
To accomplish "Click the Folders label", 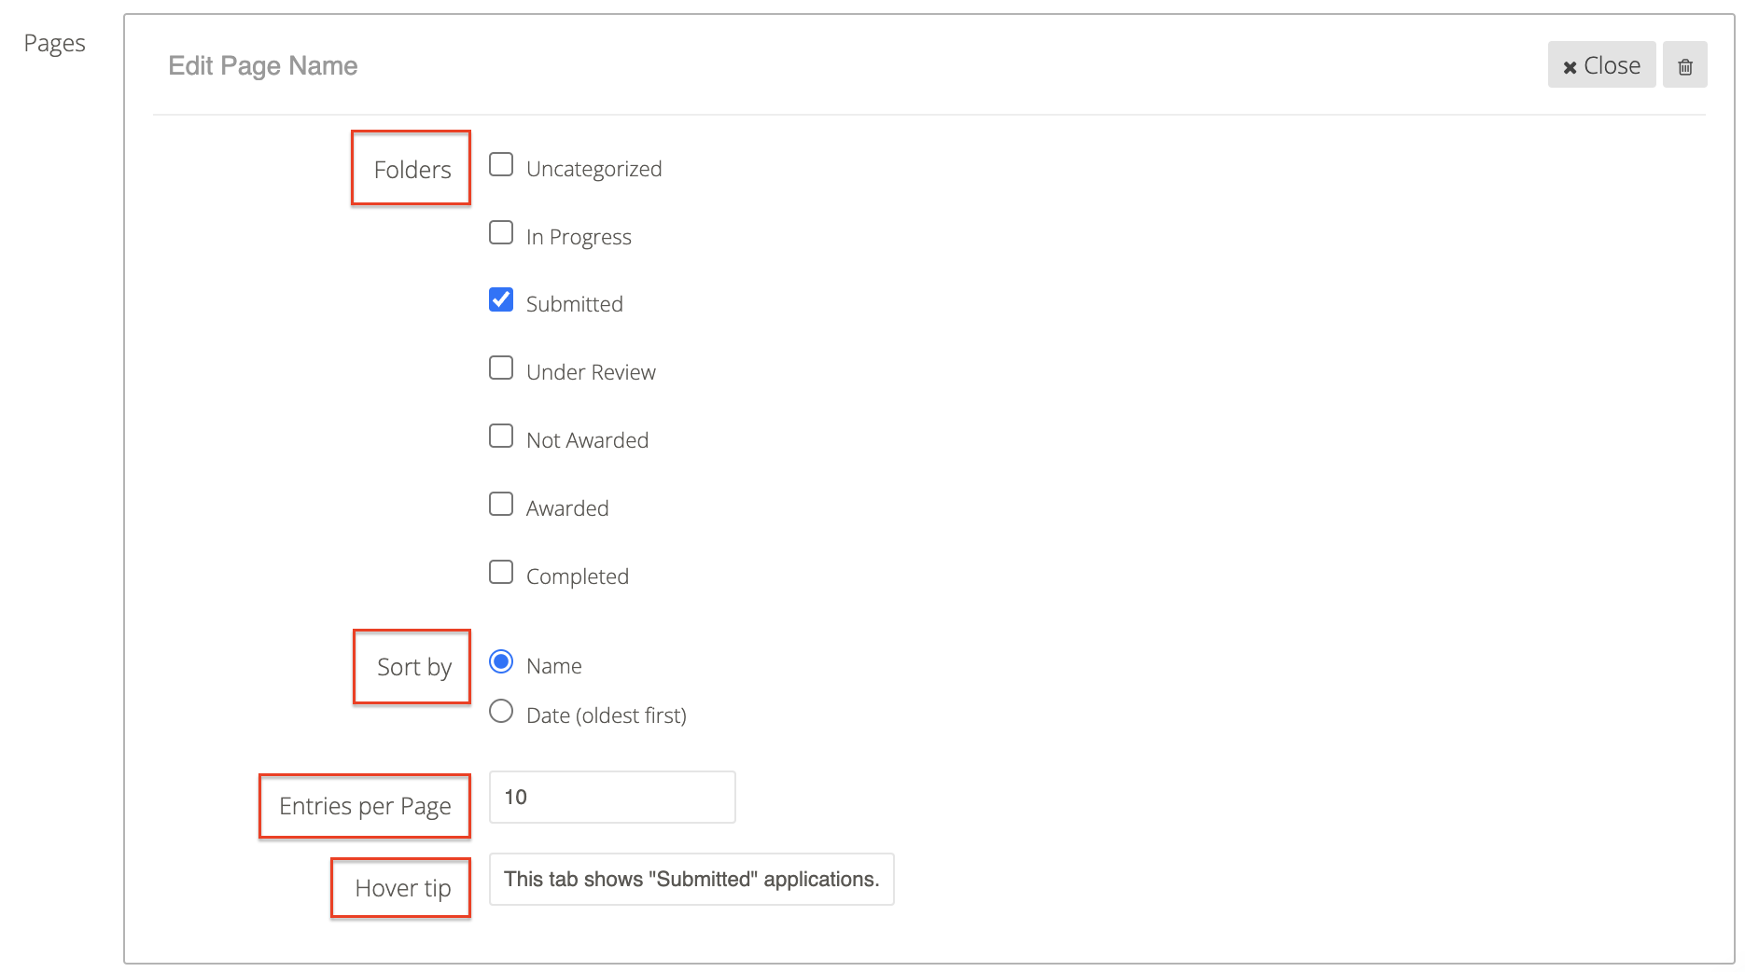I will click(x=412, y=170).
